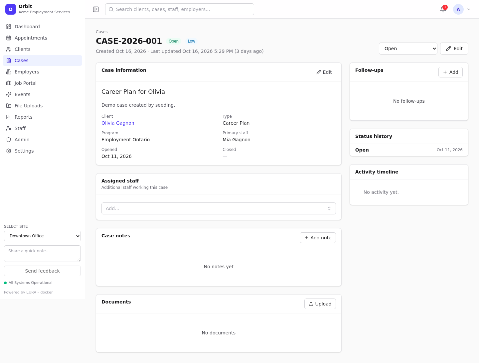
Task: Click Cases breadcrumb above case title
Action: click(x=101, y=32)
